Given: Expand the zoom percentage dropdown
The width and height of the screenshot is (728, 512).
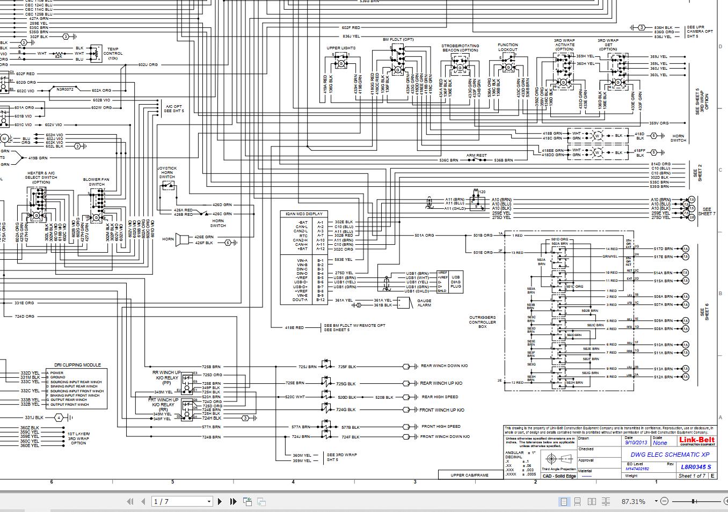Looking at the screenshot, I should click(x=656, y=501).
